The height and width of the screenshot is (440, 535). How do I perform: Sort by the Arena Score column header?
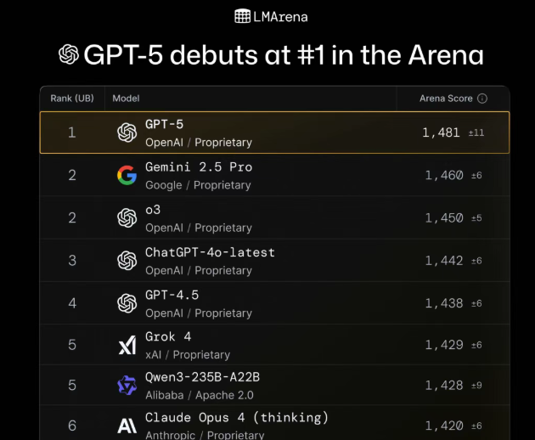[445, 99]
